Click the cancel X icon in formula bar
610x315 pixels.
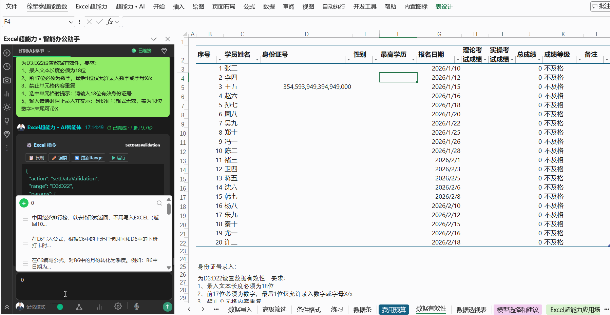tap(89, 22)
